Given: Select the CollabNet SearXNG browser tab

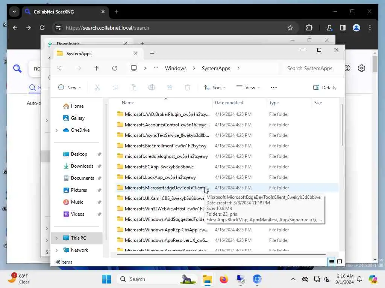Looking at the screenshot, I should pyautogui.click(x=66, y=12).
